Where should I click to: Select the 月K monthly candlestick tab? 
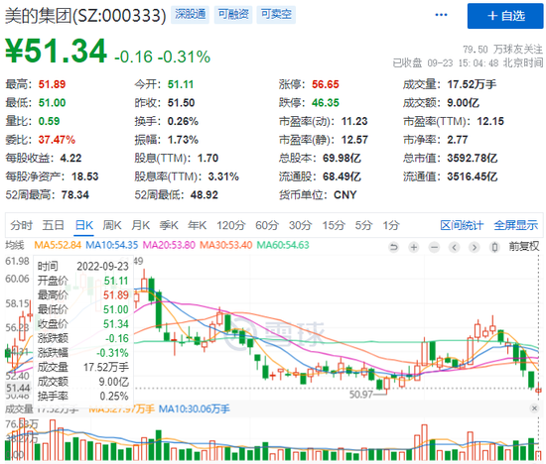click(x=141, y=225)
